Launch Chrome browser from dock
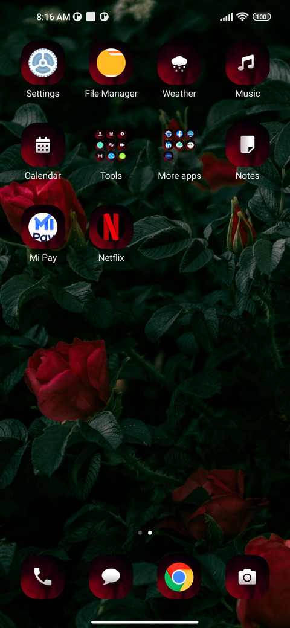290x628 pixels. [179, 577]
